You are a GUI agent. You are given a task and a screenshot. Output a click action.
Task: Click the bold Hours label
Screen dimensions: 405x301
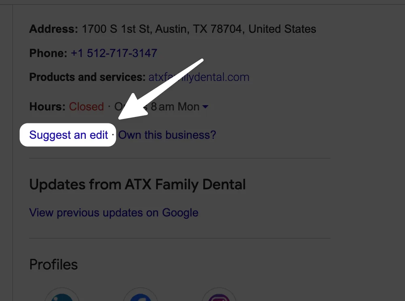coord(47,107)
